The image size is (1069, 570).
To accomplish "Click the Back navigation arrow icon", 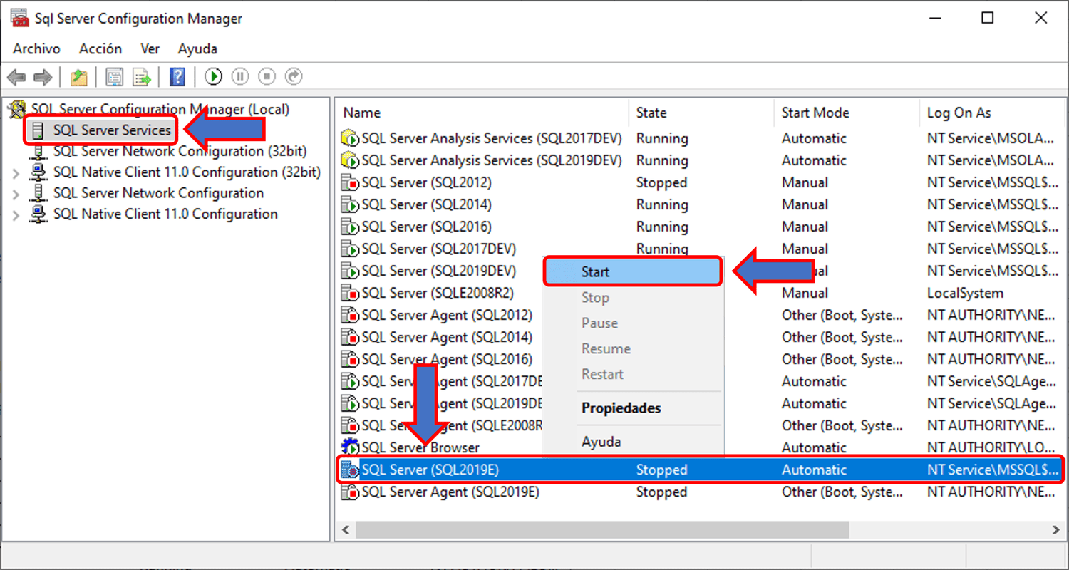I will point(16,76).
